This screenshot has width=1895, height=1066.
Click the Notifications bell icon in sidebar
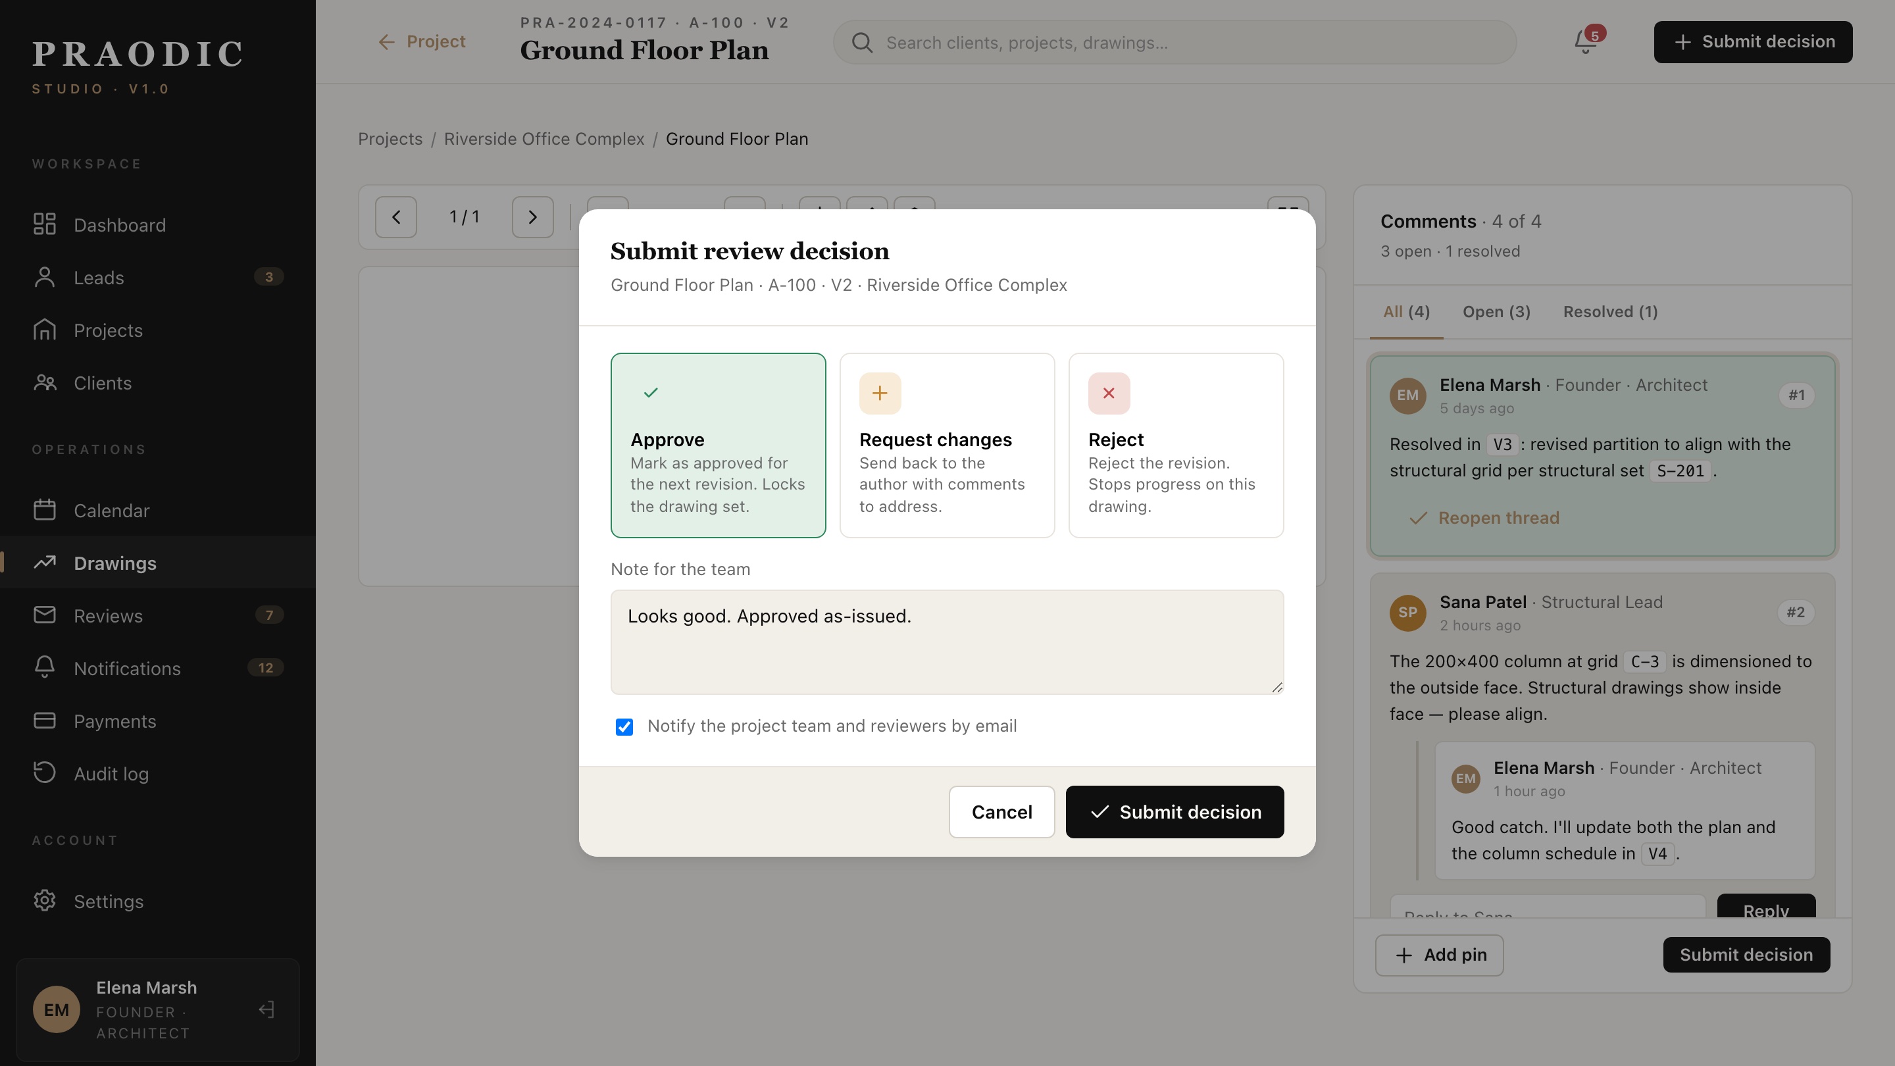(x=44, y=668)
